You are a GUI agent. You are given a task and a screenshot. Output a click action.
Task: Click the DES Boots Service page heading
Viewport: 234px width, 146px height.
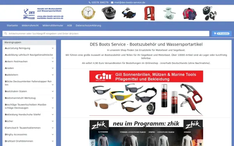tap(146, 44)
